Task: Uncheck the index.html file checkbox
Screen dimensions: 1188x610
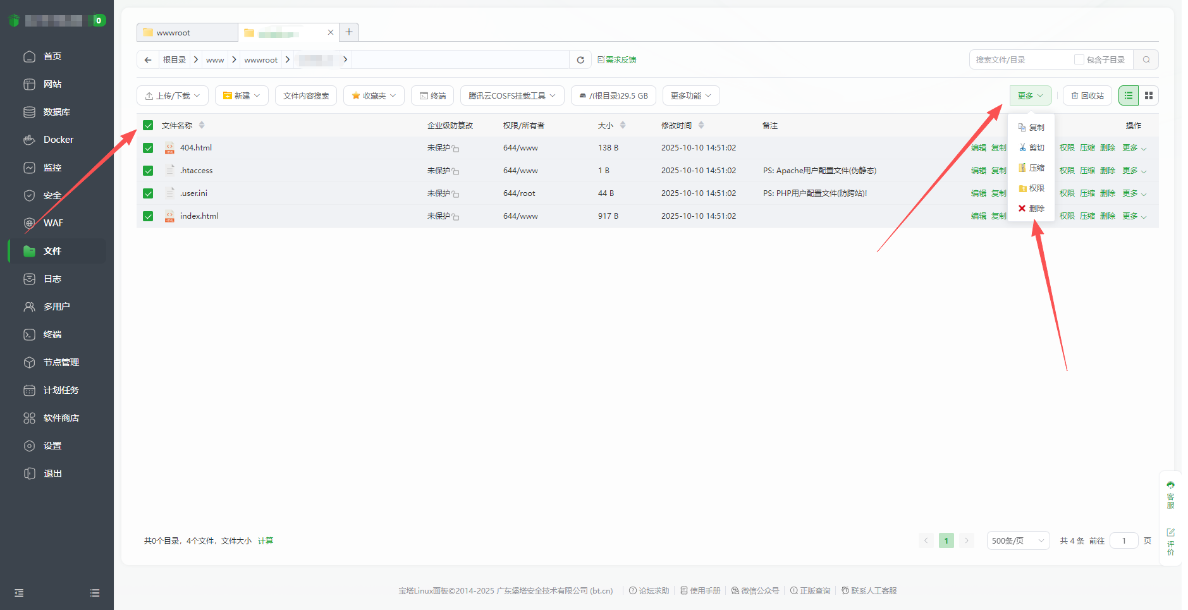Action: [148, 216]
